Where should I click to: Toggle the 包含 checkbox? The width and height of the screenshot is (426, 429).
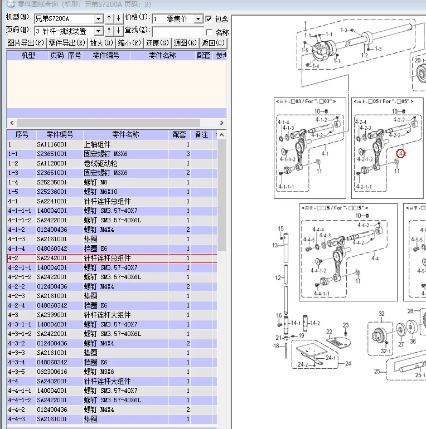pos(209,19)
